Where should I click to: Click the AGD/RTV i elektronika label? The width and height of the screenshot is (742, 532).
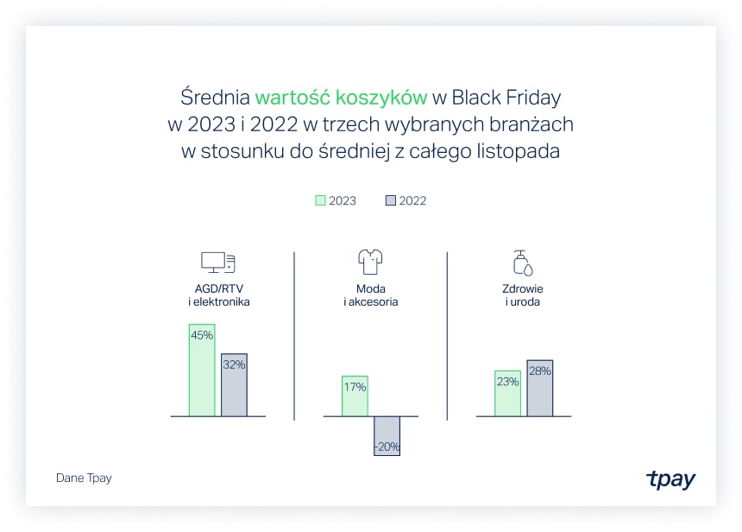pos(218,295)
